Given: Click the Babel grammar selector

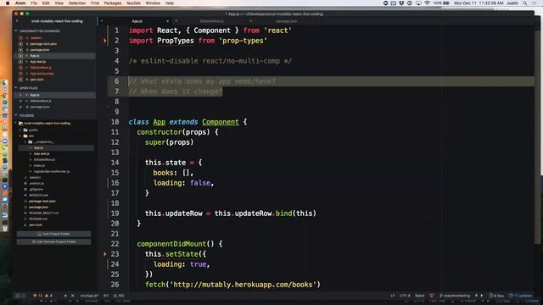Looking at the screenshot, I should coord(419,296).
